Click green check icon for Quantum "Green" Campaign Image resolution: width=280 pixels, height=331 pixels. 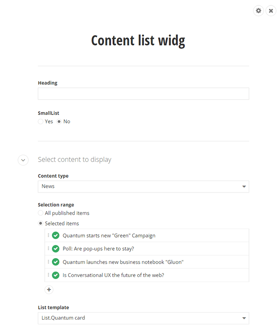click(56, 236)
